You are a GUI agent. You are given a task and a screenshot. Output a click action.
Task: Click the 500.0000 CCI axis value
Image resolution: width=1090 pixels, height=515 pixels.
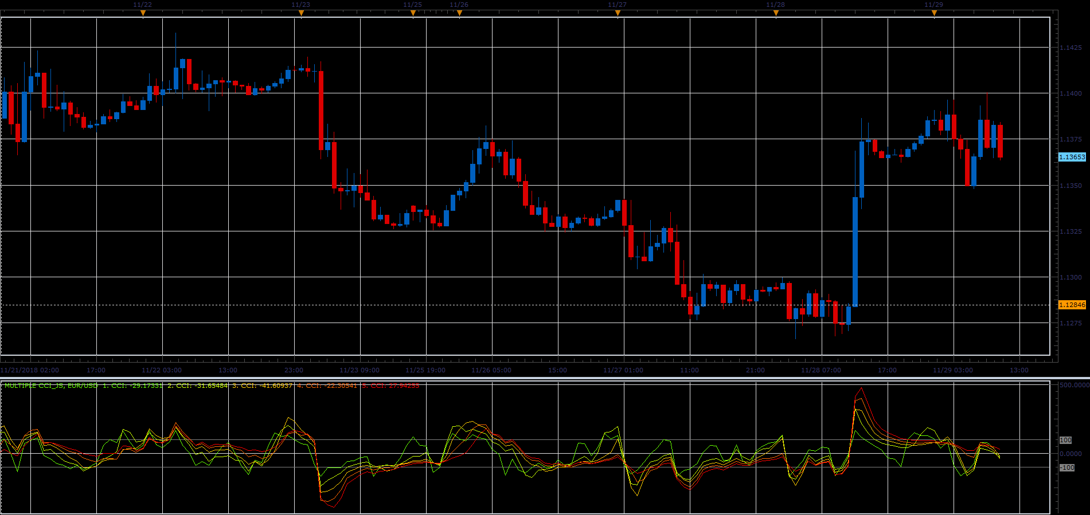(x=1074, y=385)
